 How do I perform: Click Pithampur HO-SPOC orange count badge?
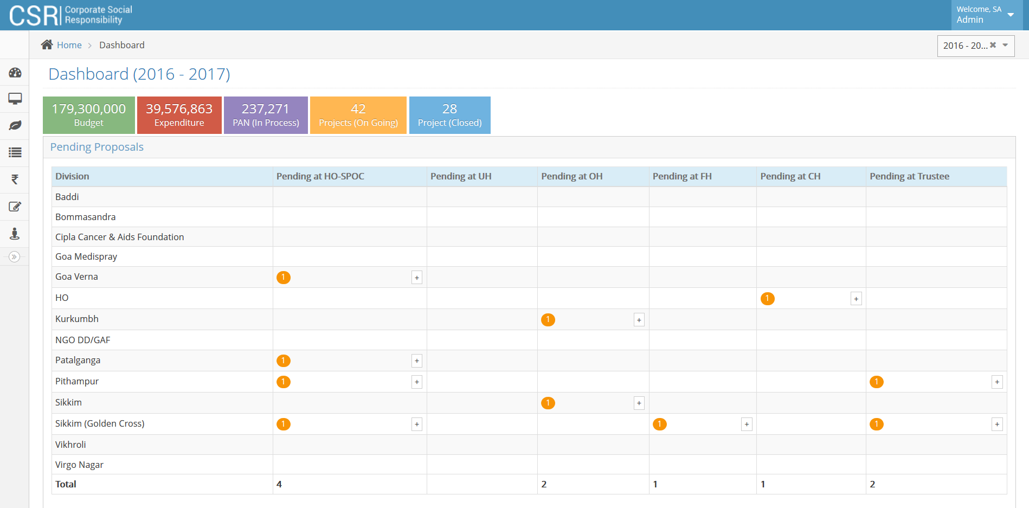(284, 382)
